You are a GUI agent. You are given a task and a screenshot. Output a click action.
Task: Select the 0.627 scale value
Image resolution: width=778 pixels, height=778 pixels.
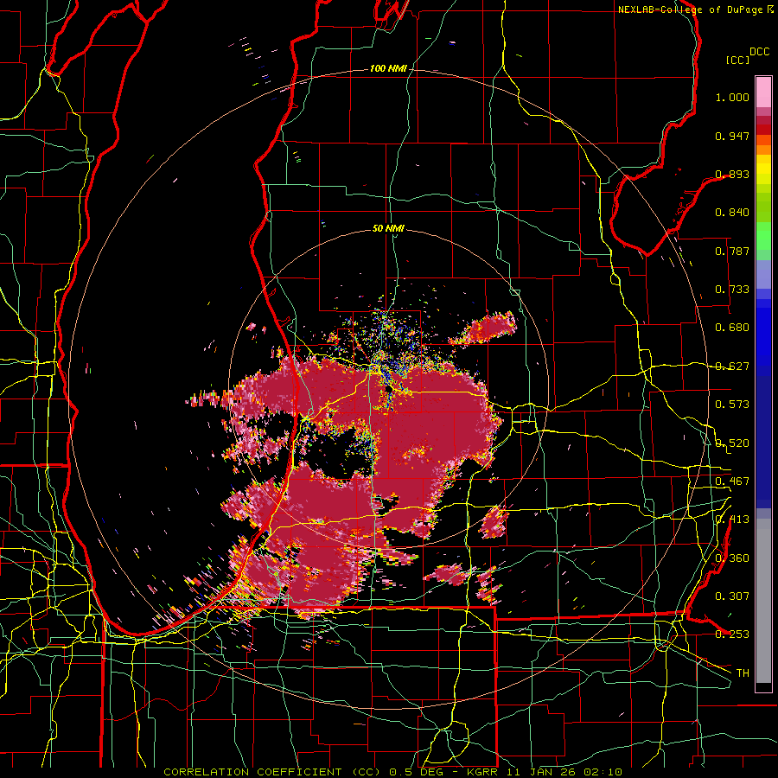pos(732,367)
